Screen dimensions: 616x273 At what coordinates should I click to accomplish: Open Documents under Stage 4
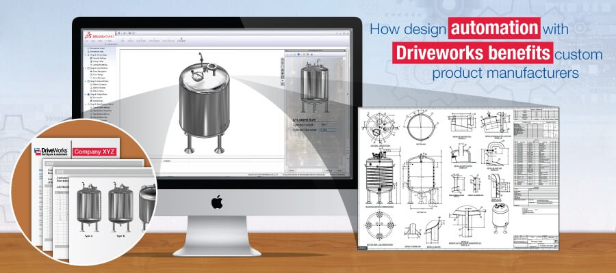tap(97, 98)
